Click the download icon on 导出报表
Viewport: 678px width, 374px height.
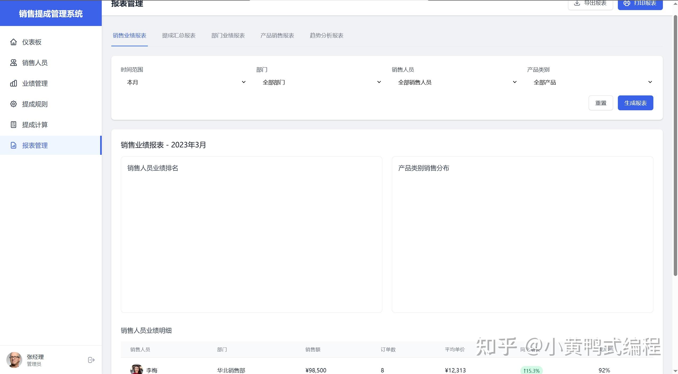coord(577,3)
